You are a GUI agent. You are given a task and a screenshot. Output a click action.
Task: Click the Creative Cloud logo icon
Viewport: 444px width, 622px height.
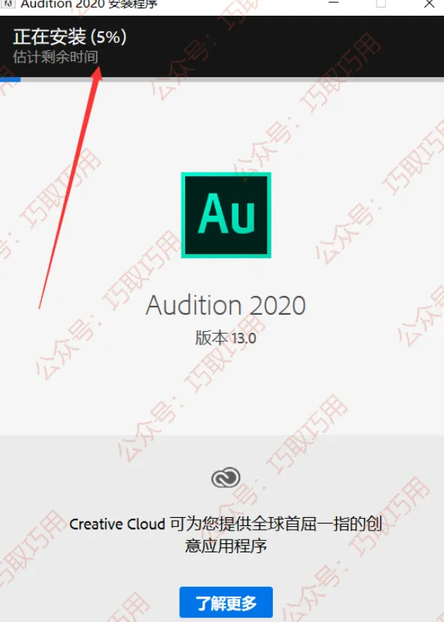coord(226,477)
